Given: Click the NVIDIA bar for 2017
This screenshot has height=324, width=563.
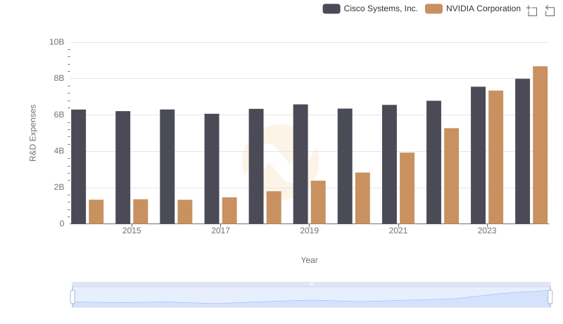Looking at the screenshot, I should (x=229, y=211).
